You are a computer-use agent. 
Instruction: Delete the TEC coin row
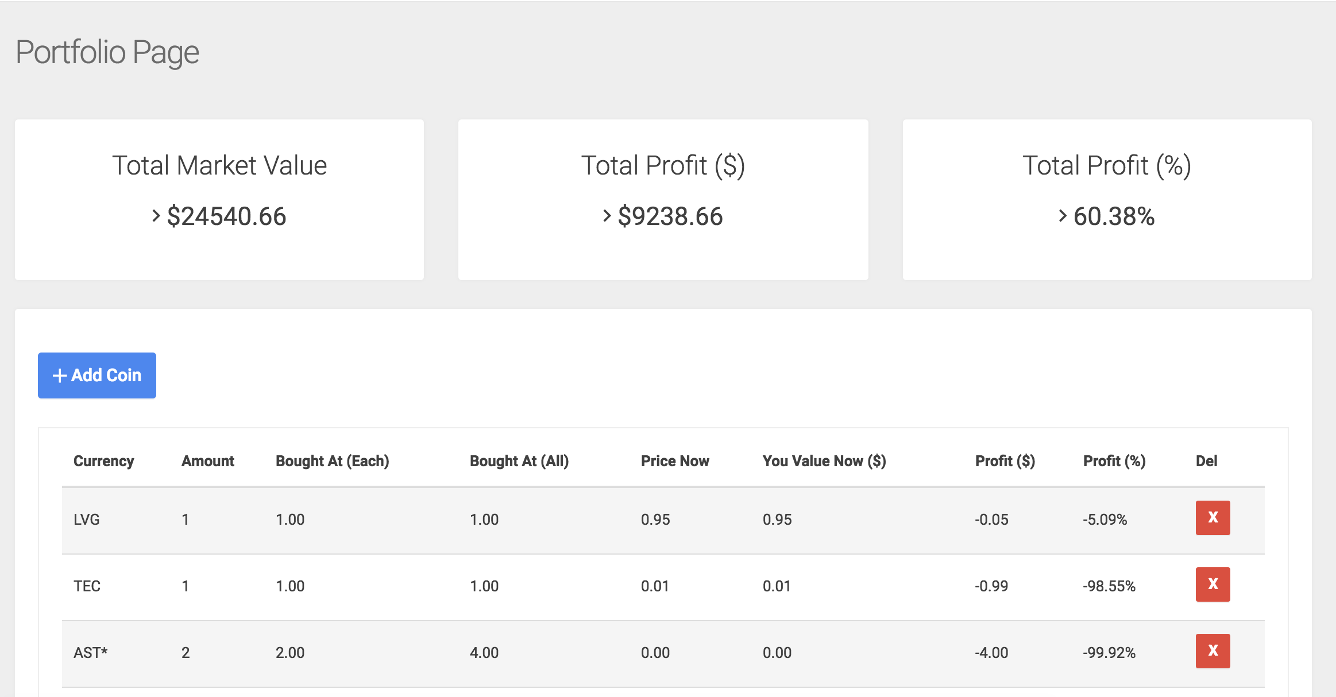tap(1213, 584)
